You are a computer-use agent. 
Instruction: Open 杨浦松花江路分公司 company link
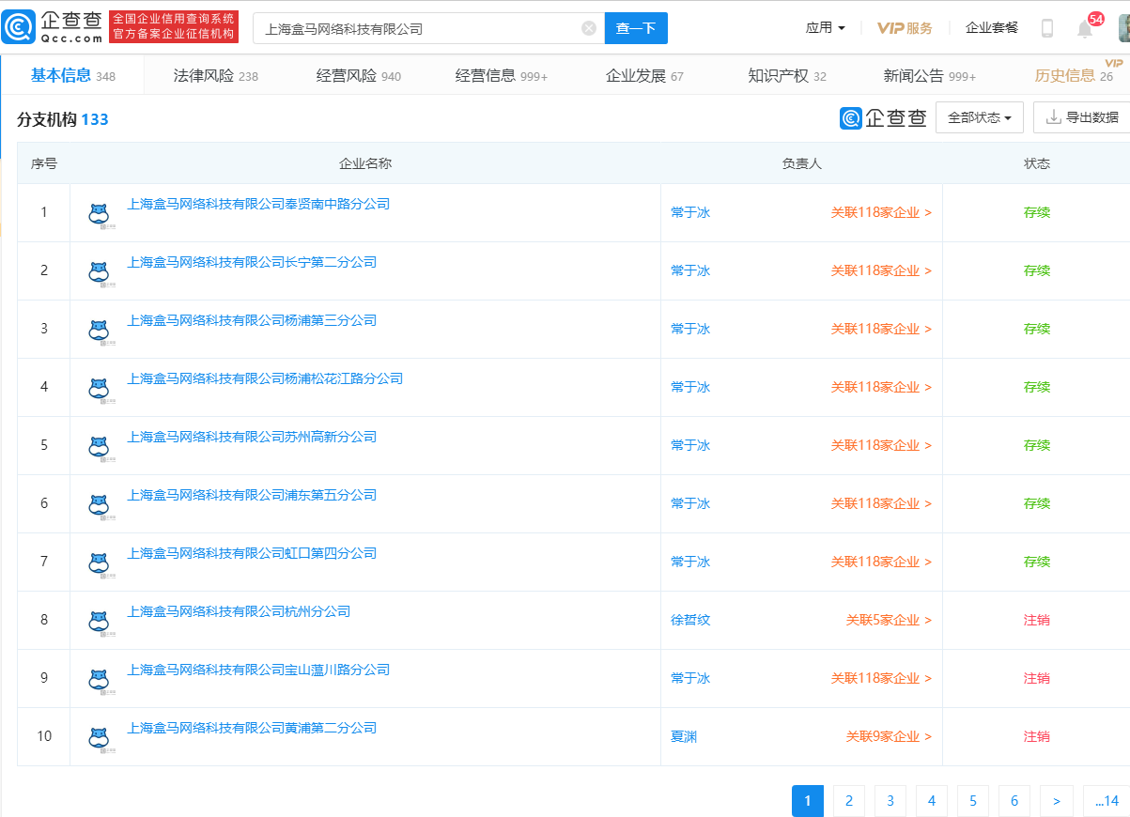click(x=265, y=378)
